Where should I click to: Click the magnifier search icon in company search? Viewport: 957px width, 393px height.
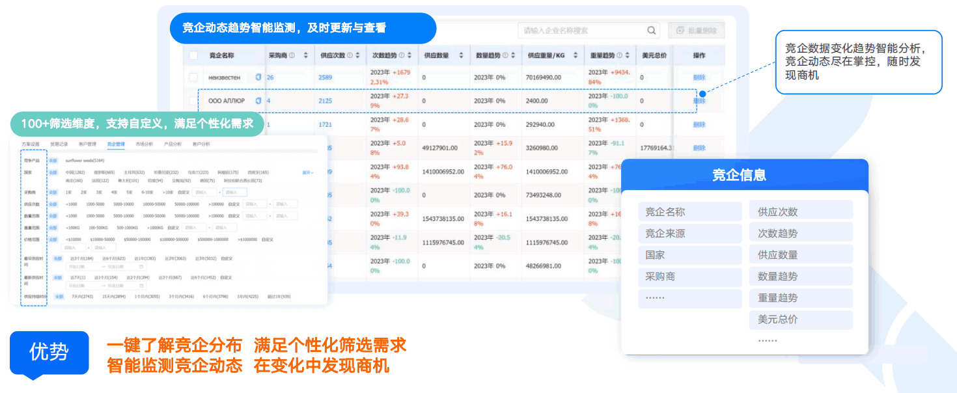(x=650, y=30)
